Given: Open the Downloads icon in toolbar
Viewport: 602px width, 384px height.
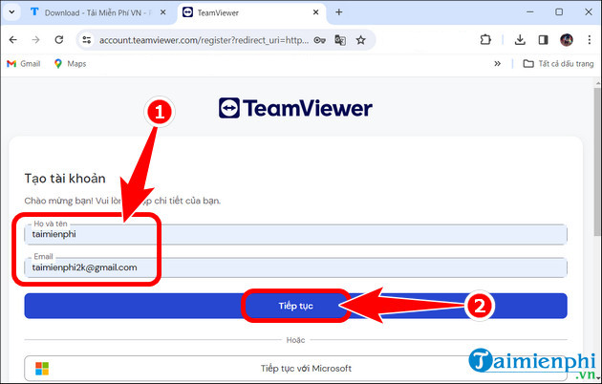Looking at the screenshot, I should (520, 39).
